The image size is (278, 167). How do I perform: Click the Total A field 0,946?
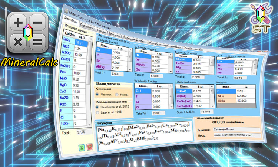[240, 78]
